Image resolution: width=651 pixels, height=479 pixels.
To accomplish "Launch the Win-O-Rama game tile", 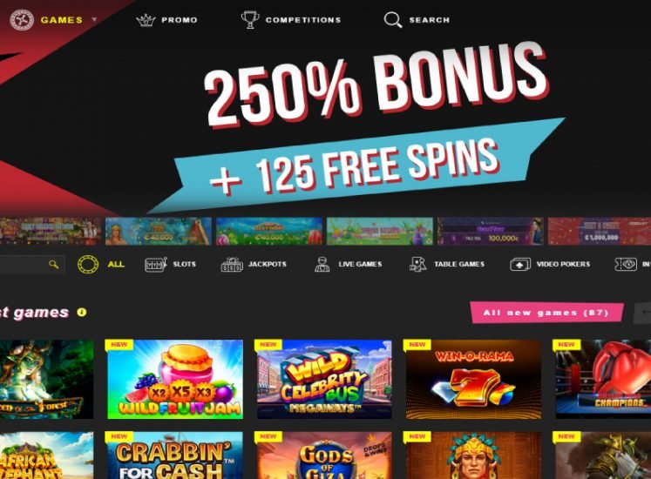I will [473, 379].
